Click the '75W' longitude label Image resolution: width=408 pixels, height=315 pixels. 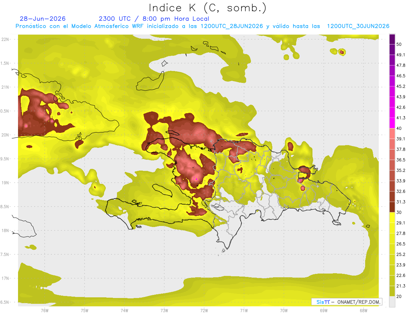tap(84, 311)
